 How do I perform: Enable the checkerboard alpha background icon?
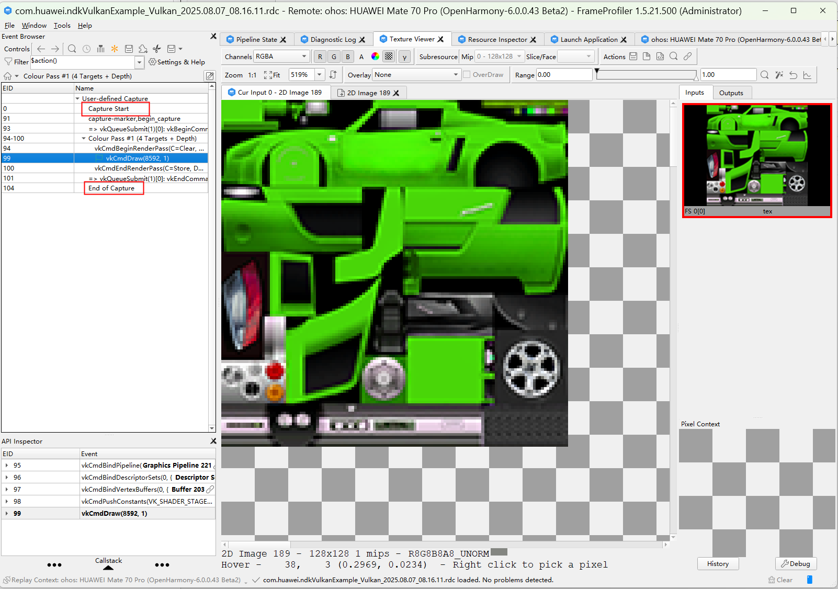[x=389, y=56]
